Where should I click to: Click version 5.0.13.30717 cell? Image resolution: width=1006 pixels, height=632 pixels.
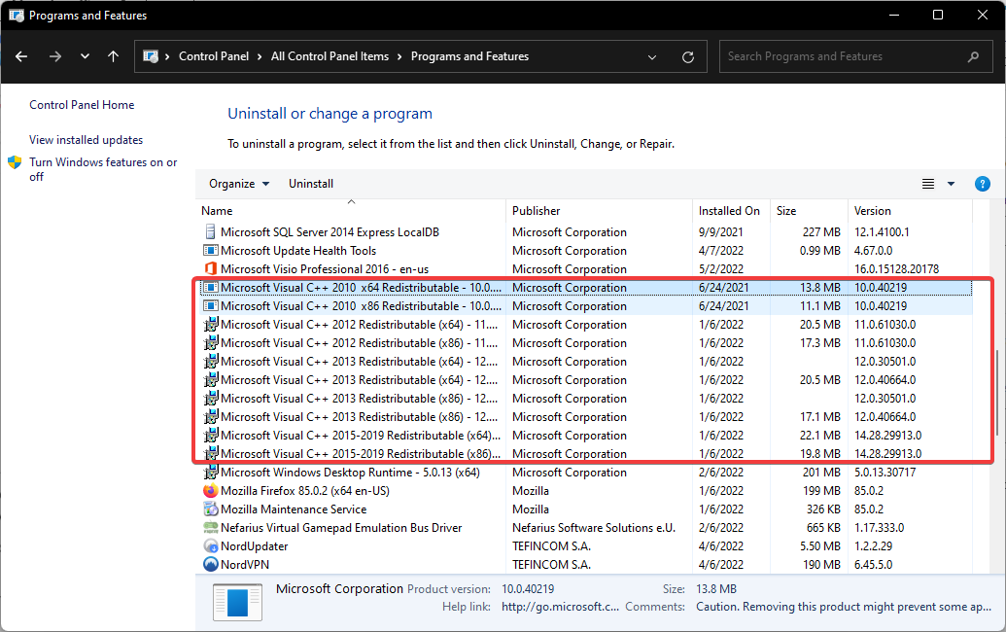point(885,473)
